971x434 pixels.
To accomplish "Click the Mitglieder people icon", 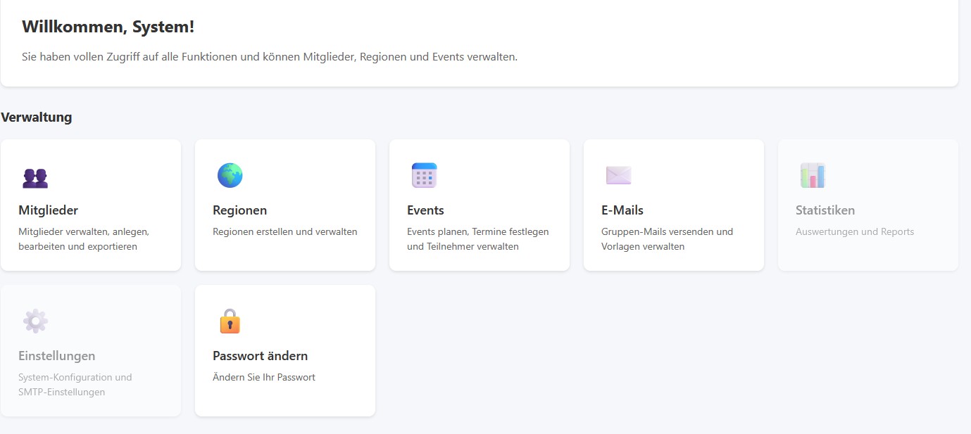I will 35,177.
